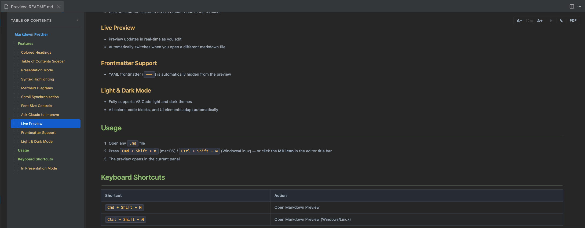Collapse the Table of Contents sidebar
The image size is (585, 228).
[x=78, y=20]
